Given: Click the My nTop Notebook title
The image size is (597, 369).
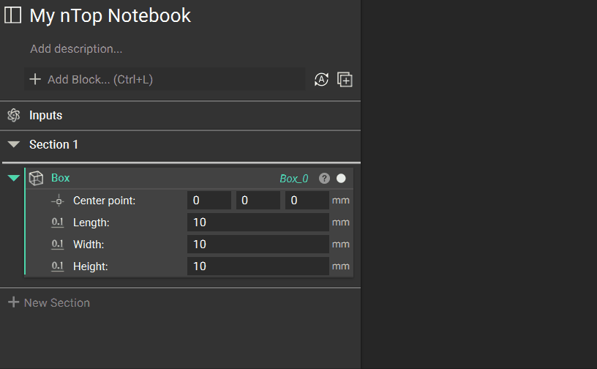Looking at the screenshot, I should click(x=110, y=16).
